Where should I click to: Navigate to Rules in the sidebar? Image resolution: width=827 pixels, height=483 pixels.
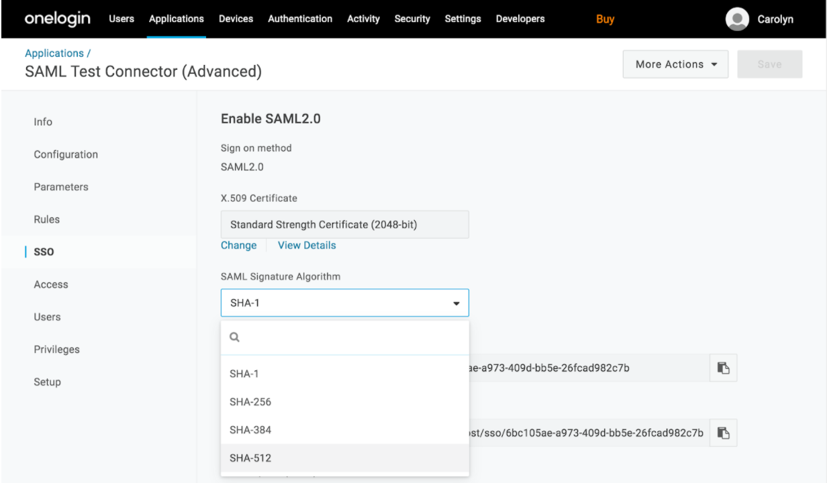47,219
